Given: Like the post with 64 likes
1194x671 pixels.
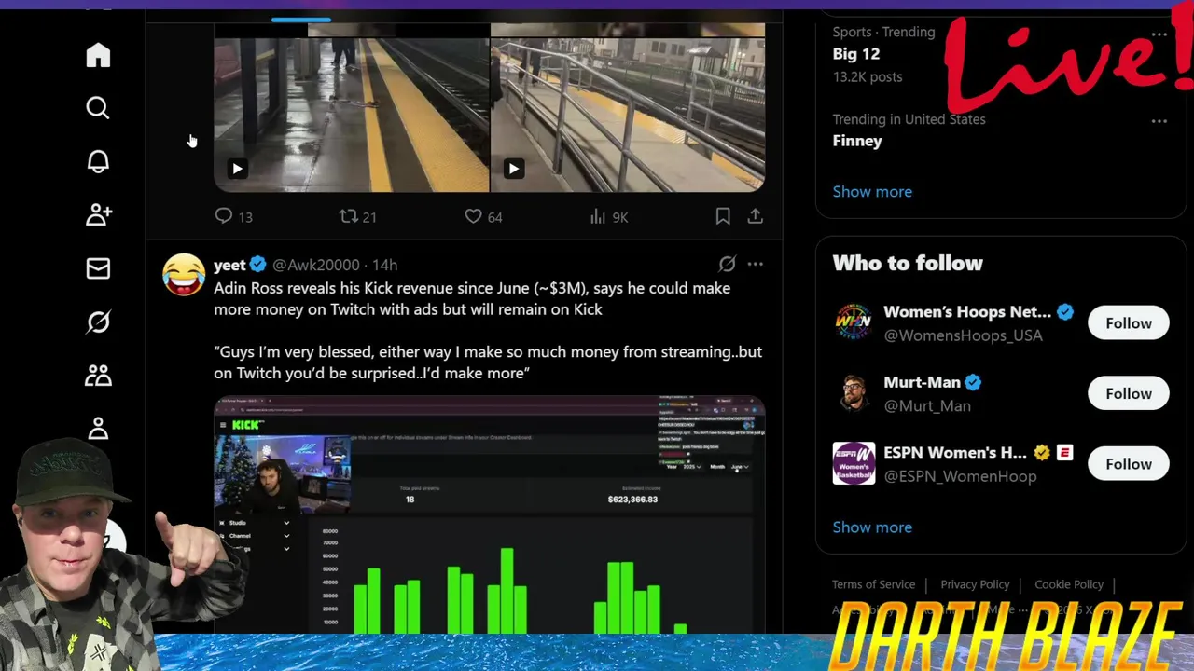Looking at the screenshot, I should tap(483, 216).
